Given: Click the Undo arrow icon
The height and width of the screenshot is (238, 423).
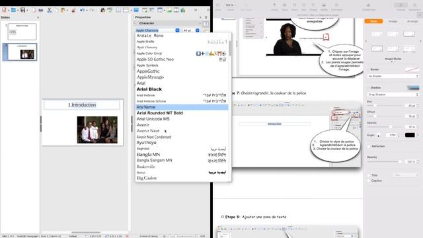Looking at the screenshot, I should [82, 10].
